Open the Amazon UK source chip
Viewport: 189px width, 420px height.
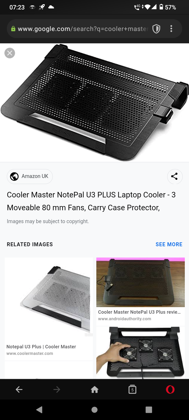point(30,176)
